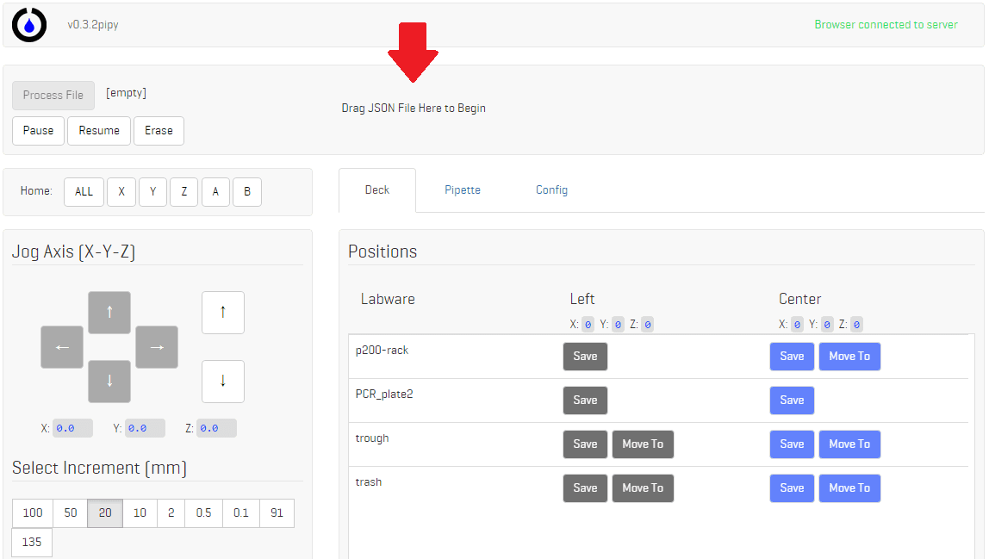
Task: Jog the Y axis forward with up arrow
Action: pos(109,312)
